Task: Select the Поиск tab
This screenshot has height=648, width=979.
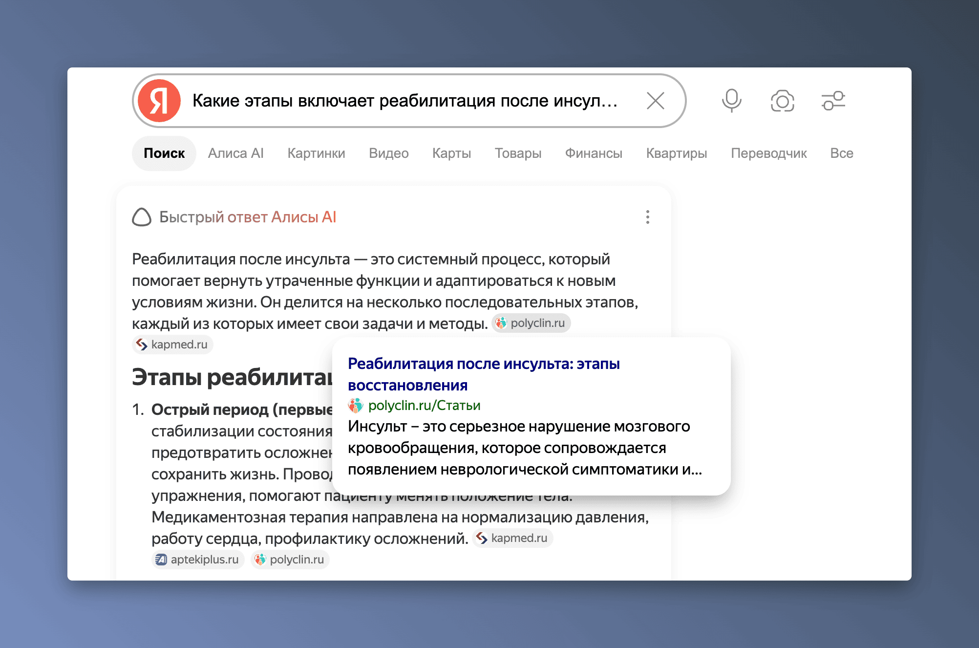Action: click(x=164, y=153)
